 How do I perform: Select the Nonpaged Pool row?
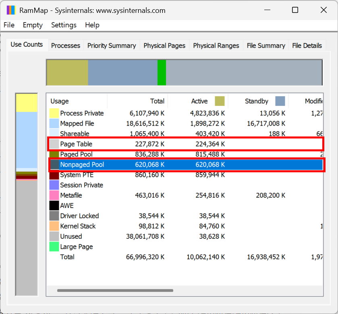pyautogui.click(x=185, y=165)
